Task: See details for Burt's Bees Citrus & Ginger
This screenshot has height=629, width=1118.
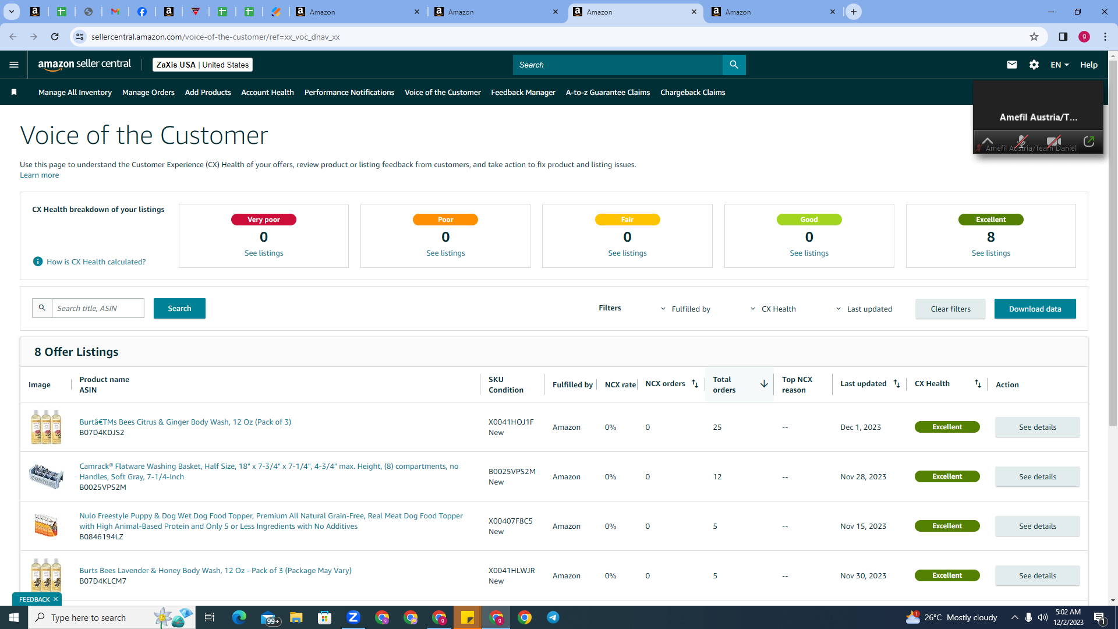Action: [x=1037, y=427]
